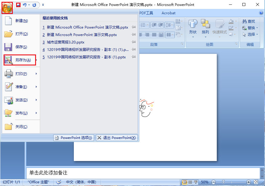The image size is (265, 186).
Task: Click the 退出 PowerPoint(X) button
Action: (x=117, y=138)
